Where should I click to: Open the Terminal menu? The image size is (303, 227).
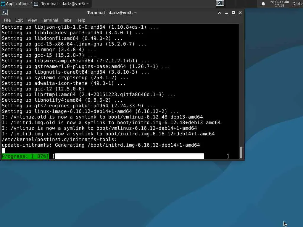click(x=50, y=20)
